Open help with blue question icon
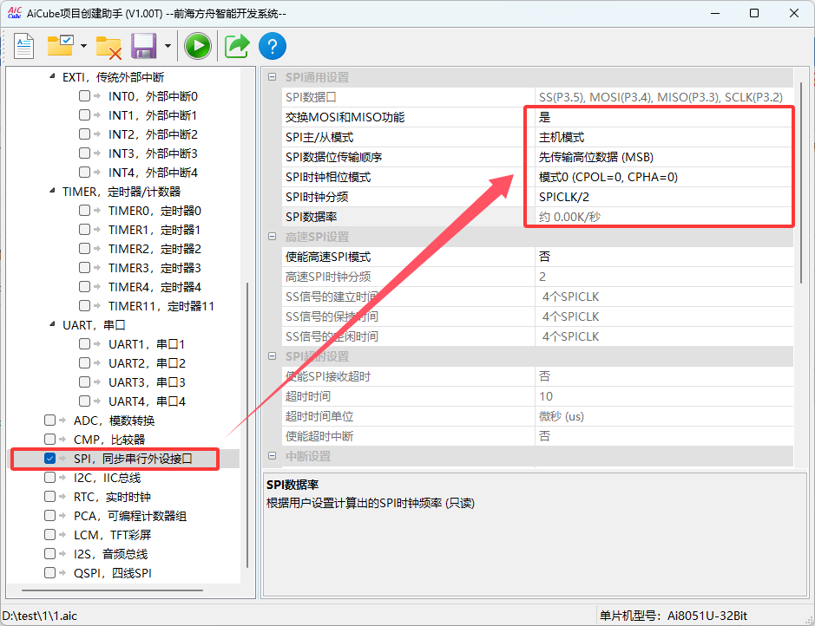815x626 pixels. (273, 46)
